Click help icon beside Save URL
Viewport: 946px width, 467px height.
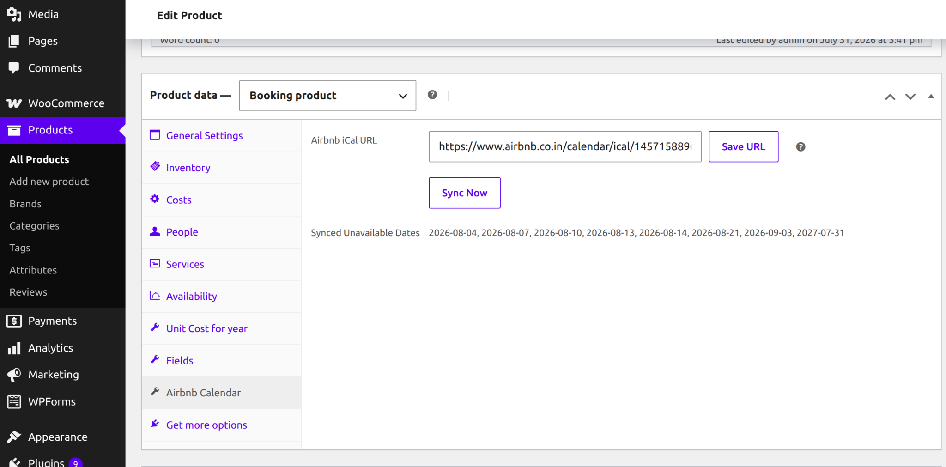[800, 147]
